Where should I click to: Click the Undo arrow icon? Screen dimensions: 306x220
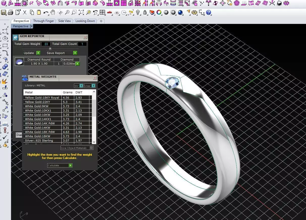(46, 12)
